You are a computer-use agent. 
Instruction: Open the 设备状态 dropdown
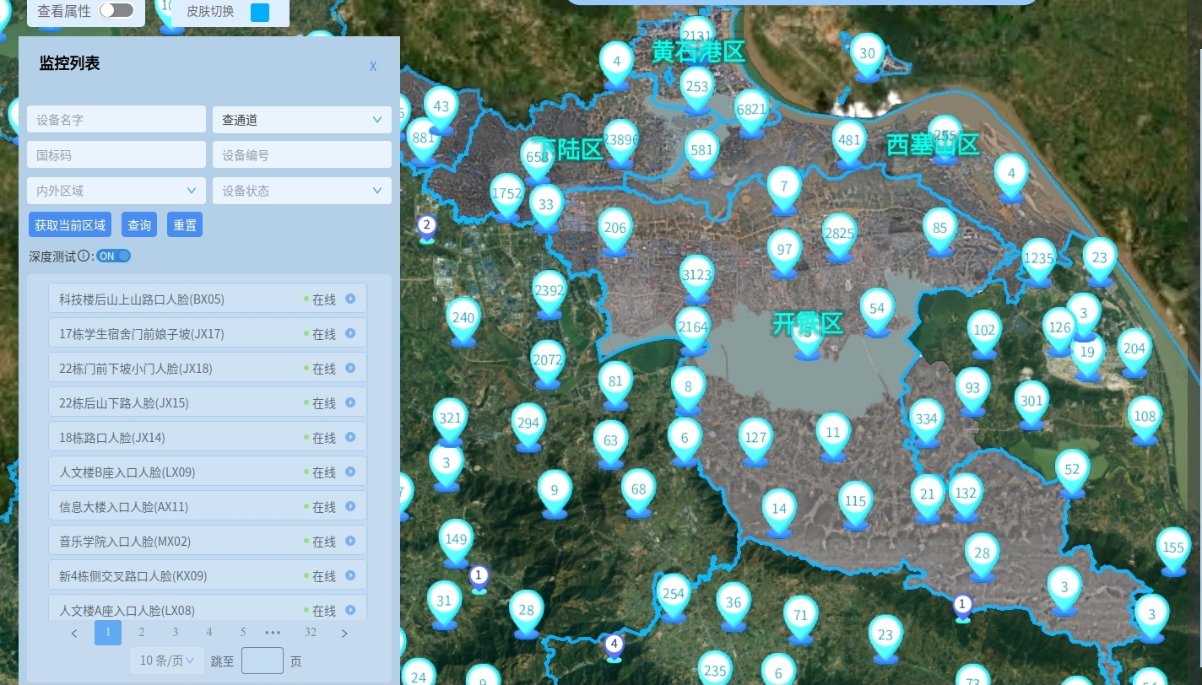[302, 191]
